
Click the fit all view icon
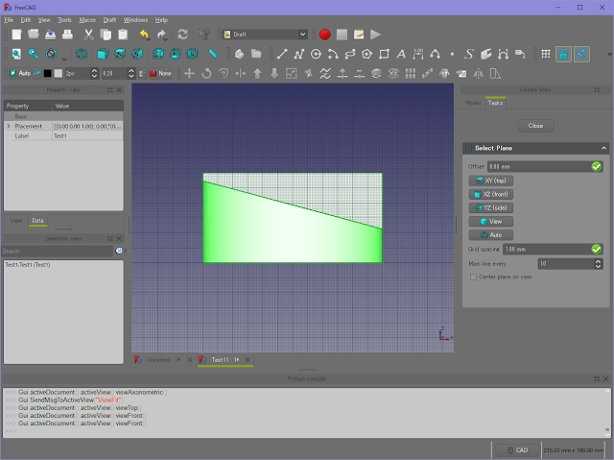[16, 54]
